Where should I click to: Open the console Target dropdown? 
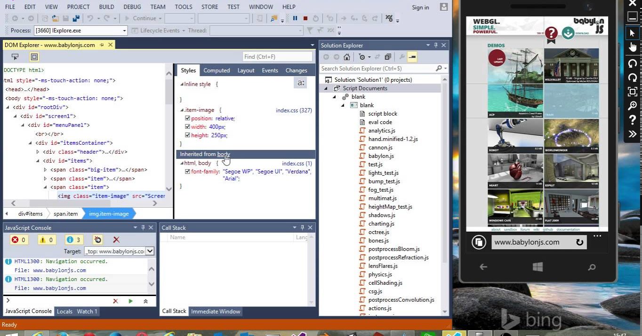click(150, 251)
